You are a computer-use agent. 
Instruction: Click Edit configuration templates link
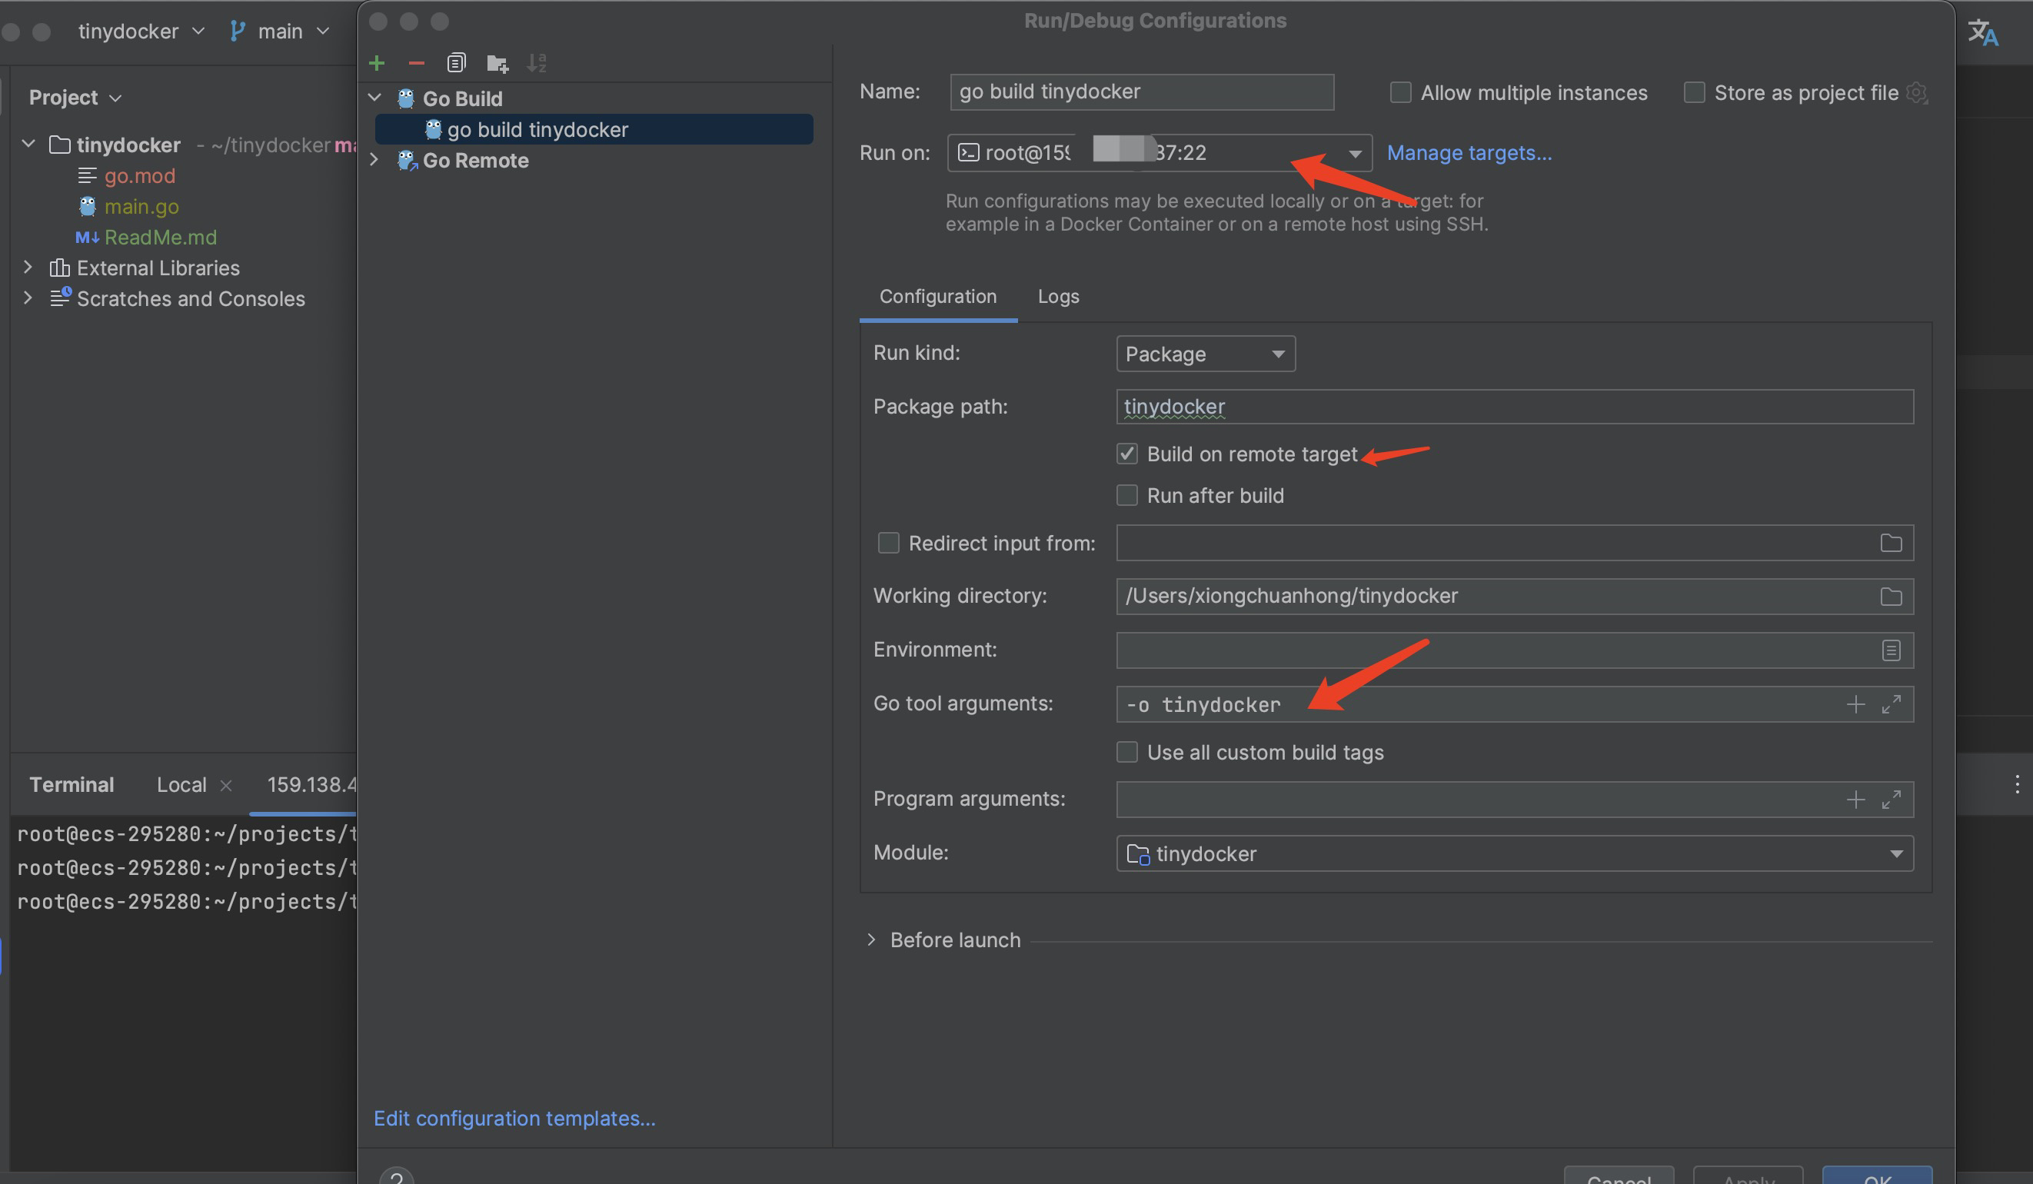[x=514, y=1118]
